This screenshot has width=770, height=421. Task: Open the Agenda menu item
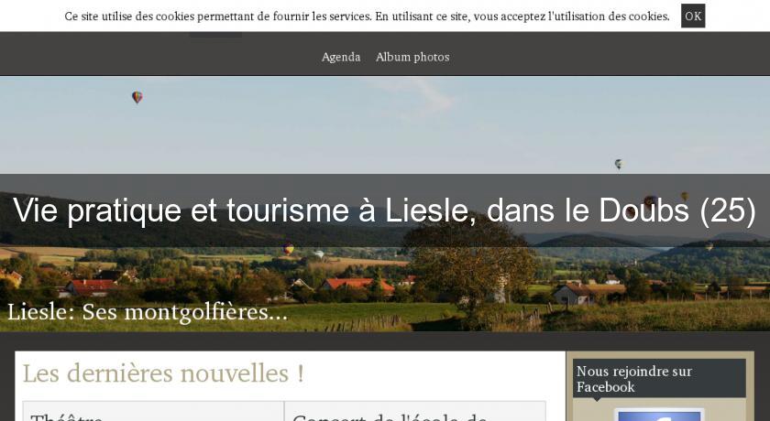pyautogui.click(x=341, y=57)
